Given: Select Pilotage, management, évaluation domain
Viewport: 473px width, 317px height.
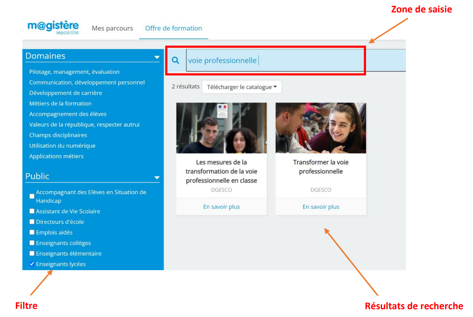Looking at the screenshot, I should point(74,72).
